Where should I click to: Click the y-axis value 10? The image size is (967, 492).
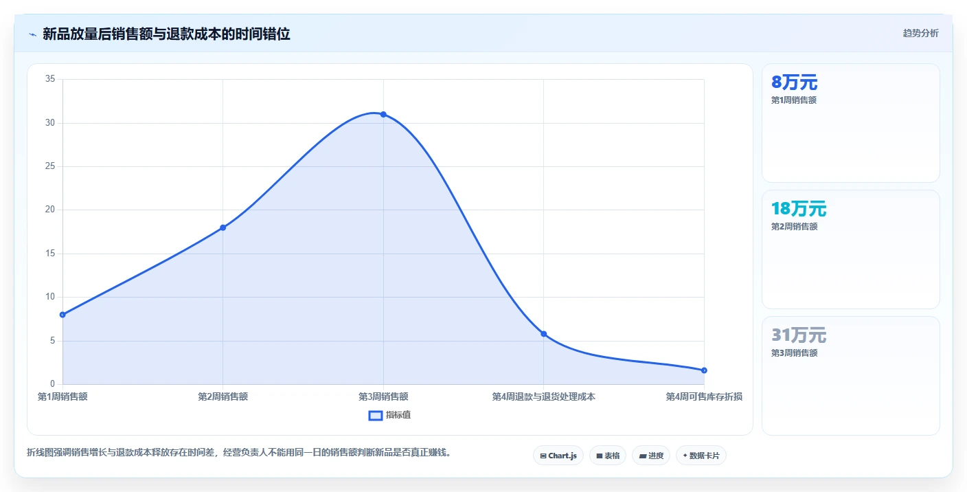tap(50, 297)
